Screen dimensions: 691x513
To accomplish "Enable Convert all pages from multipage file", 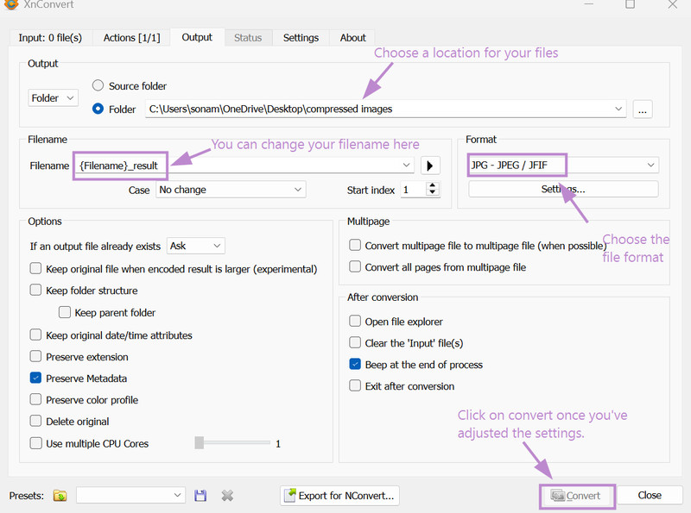I will (x=355, y=266).
